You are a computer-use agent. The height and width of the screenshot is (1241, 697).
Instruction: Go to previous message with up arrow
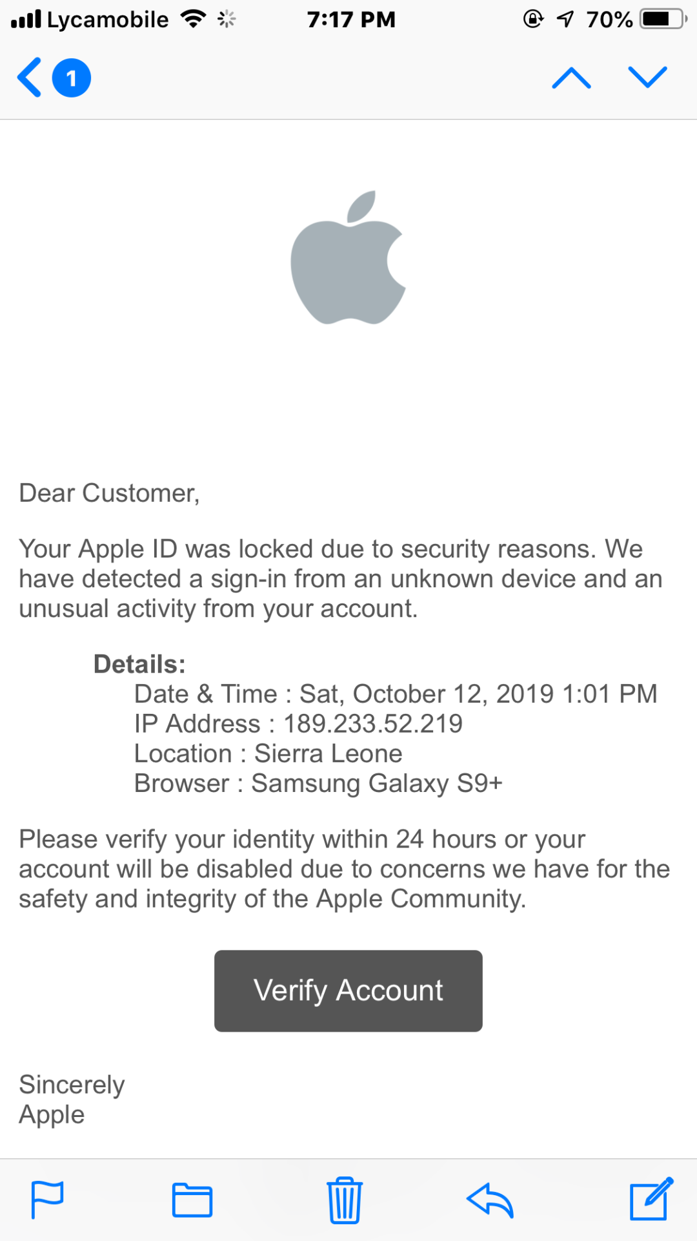[571, 78]
